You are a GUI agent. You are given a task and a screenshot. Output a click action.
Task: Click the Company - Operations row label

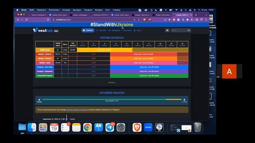coord(45,71)
